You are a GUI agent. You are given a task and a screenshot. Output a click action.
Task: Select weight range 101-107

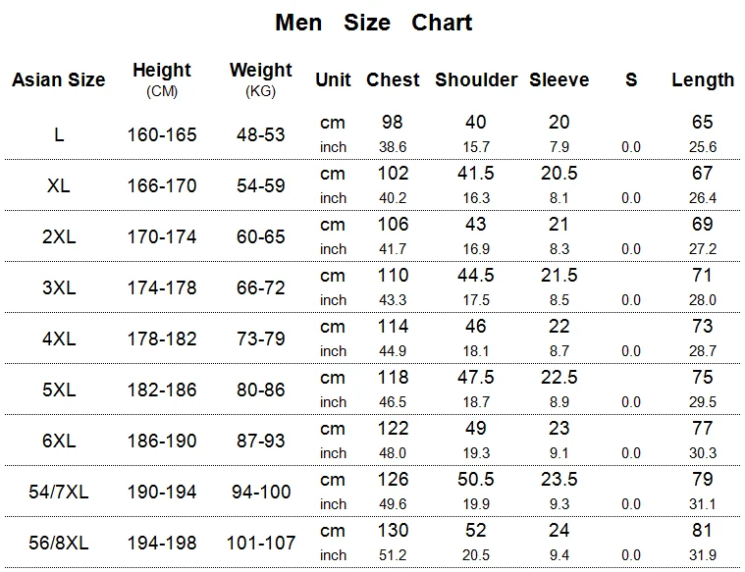(x=261, y=543)
